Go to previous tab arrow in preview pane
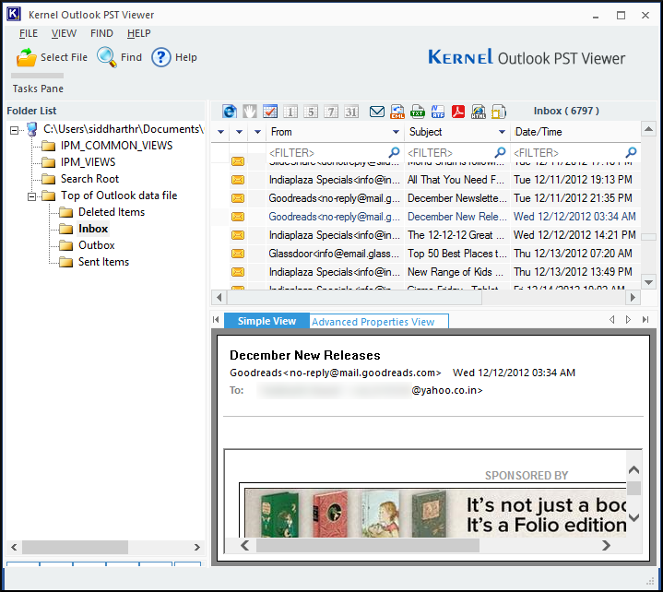The width and height of the screenshot is (663, 592). [611, 320]
